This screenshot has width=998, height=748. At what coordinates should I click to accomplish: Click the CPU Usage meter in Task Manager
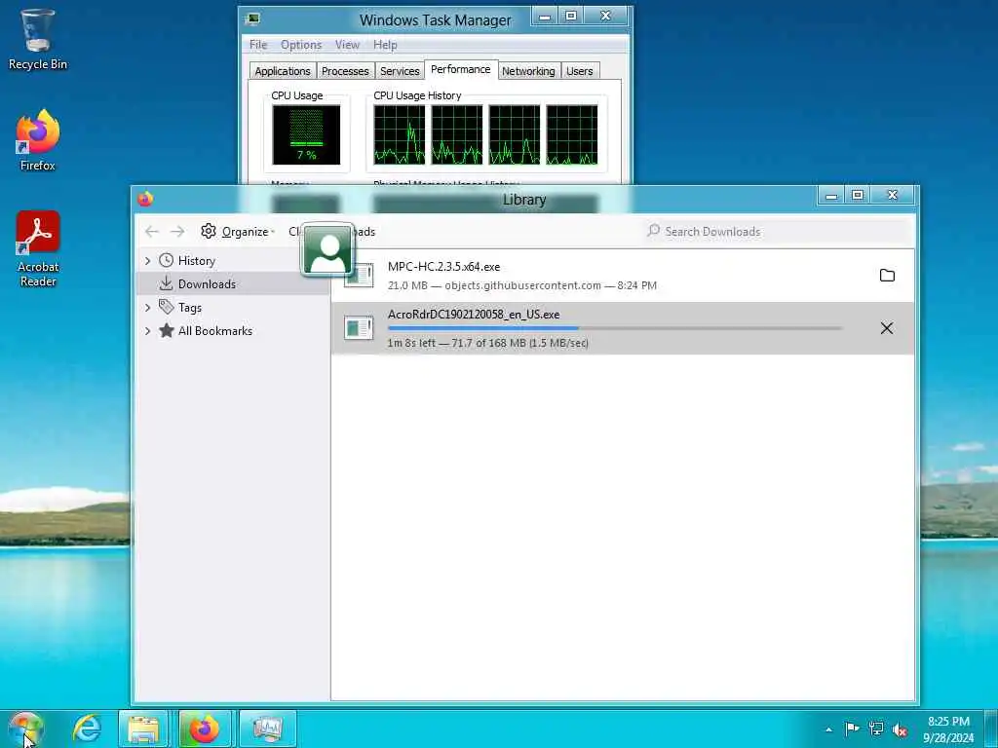(306, 134)
